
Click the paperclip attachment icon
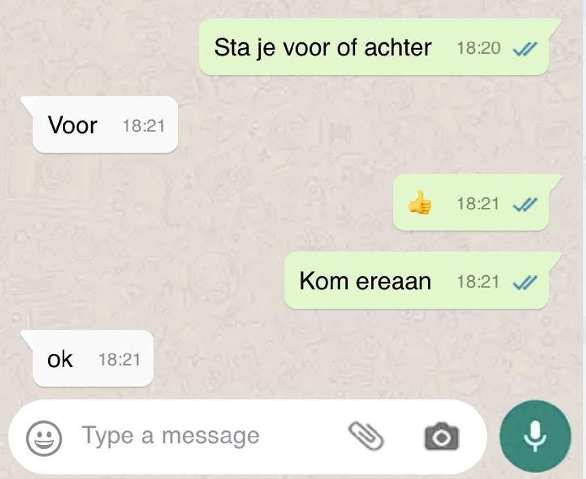pos(365,436)
